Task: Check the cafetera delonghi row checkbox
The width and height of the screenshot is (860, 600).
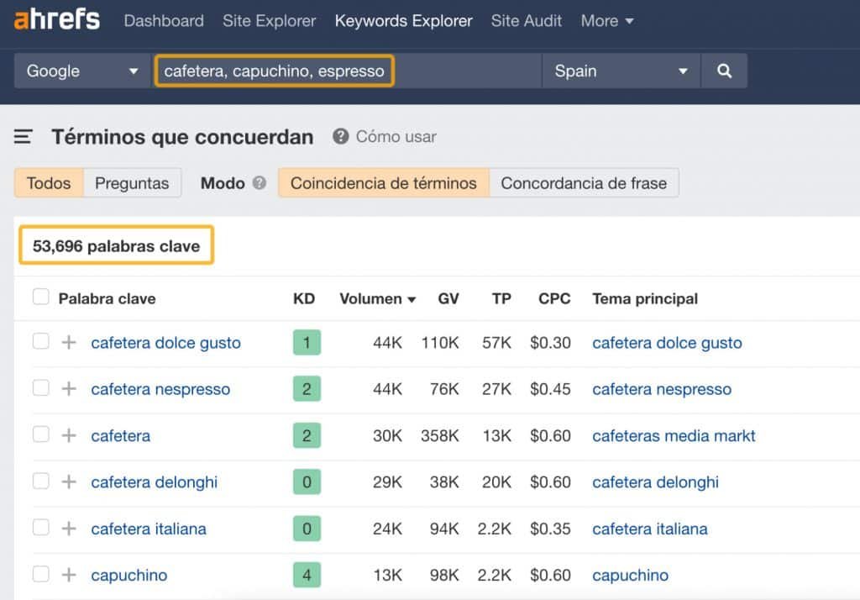Action: coord(40,481)
